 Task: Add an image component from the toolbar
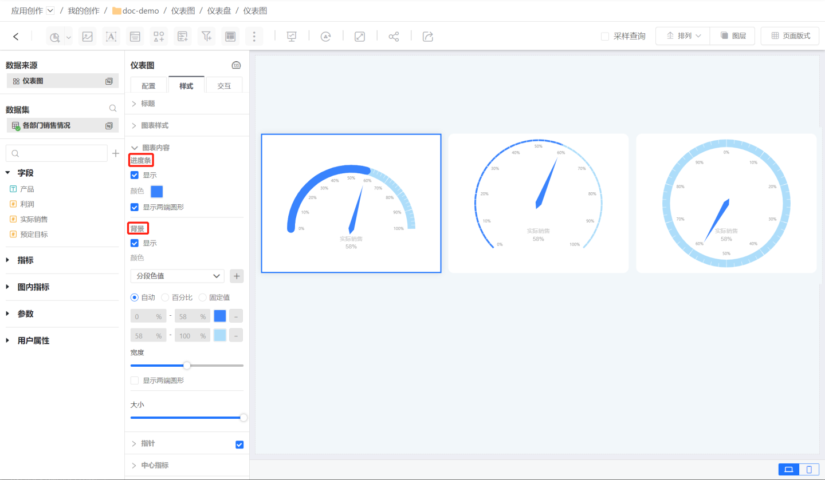click(87, 37)
